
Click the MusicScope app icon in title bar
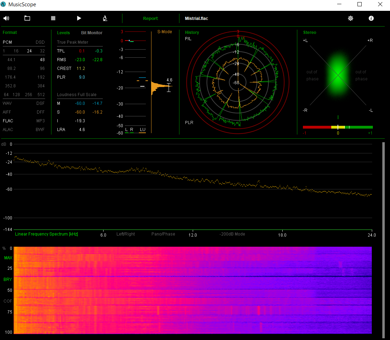(x=3, y=4)
